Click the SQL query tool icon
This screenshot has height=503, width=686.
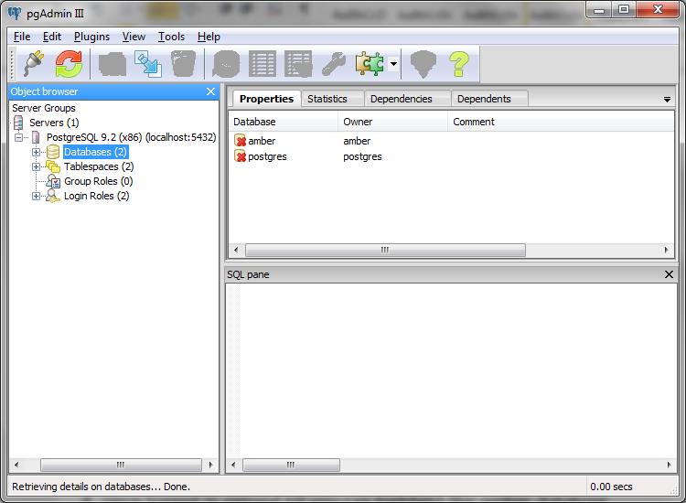pyautogui.click(x=227, y=64)
